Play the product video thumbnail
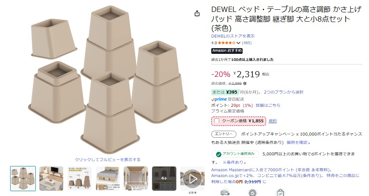 coord(193,179)
